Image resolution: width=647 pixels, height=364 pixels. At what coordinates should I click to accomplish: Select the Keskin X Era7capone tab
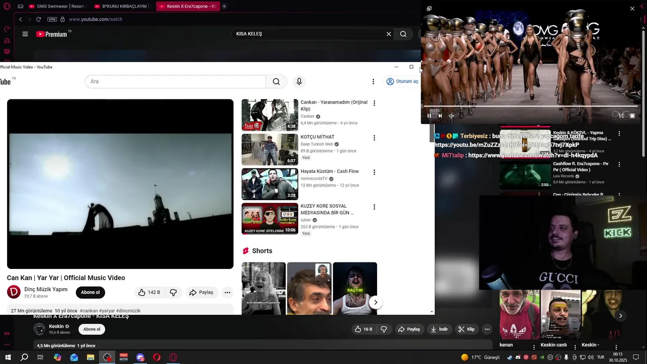[x=187, y=6]
